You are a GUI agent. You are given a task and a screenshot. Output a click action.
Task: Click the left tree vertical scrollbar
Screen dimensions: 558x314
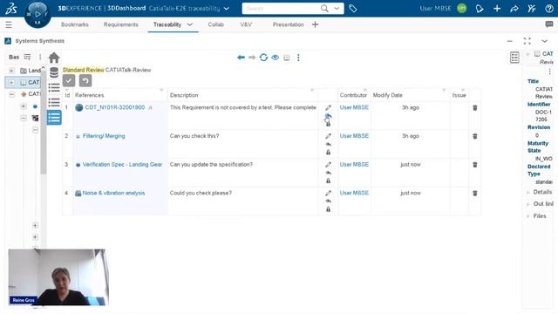tap(44, 121)
